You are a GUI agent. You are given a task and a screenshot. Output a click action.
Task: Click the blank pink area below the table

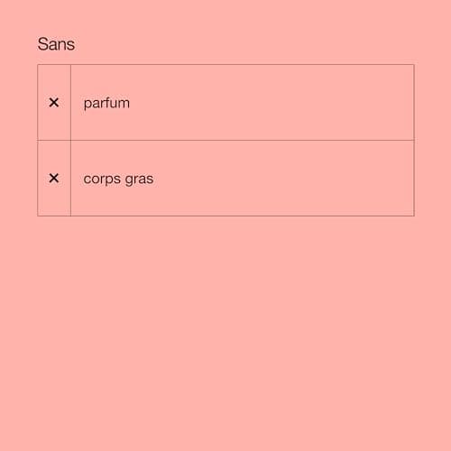225,331
